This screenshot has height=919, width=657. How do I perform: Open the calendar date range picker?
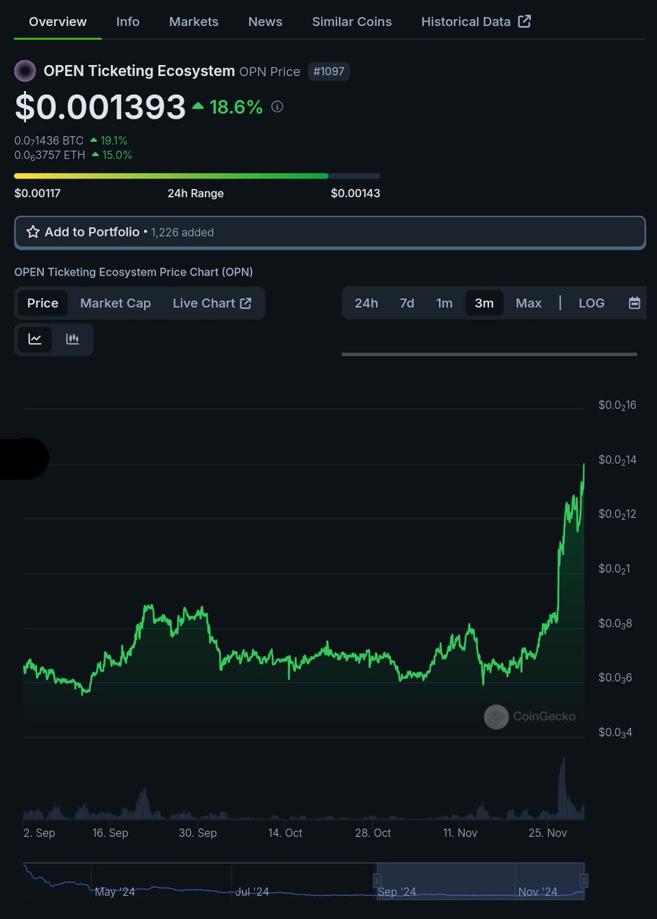(x=634, y=303)
